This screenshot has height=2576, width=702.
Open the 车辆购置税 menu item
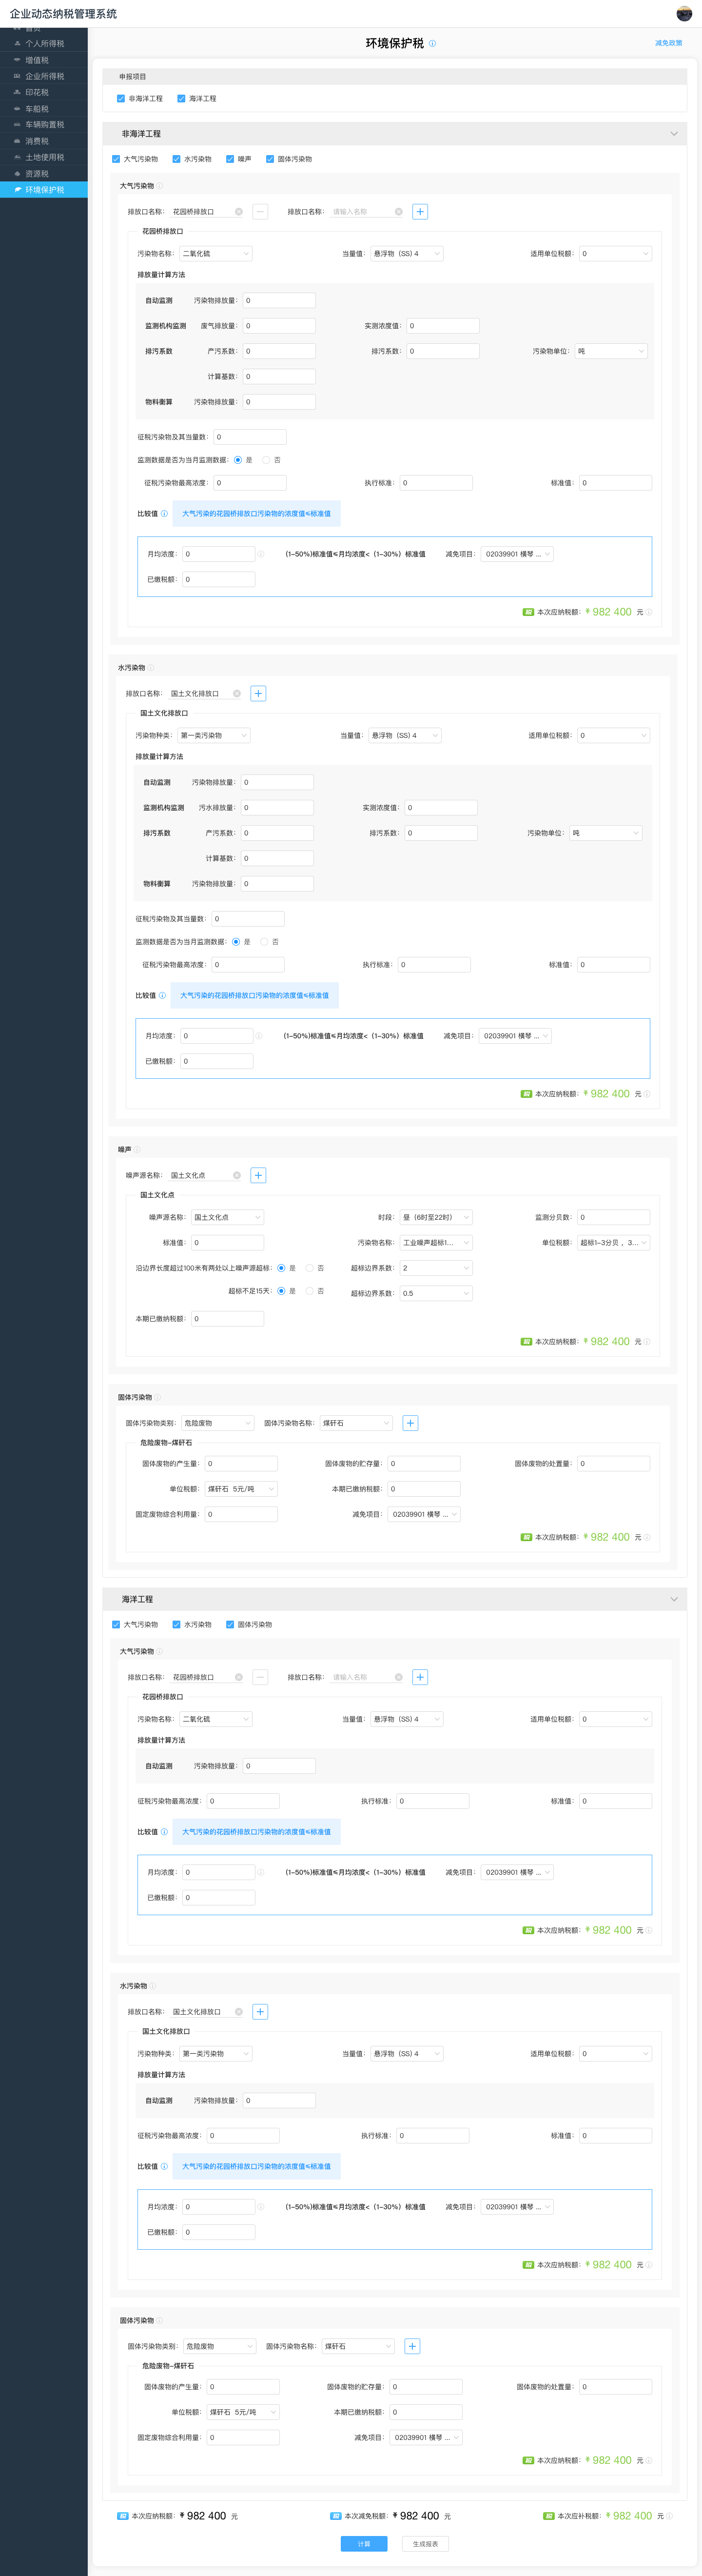coord(45,125)
